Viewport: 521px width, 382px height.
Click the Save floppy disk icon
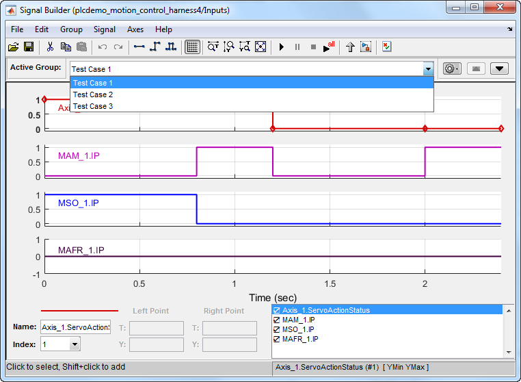click(29, 47)
